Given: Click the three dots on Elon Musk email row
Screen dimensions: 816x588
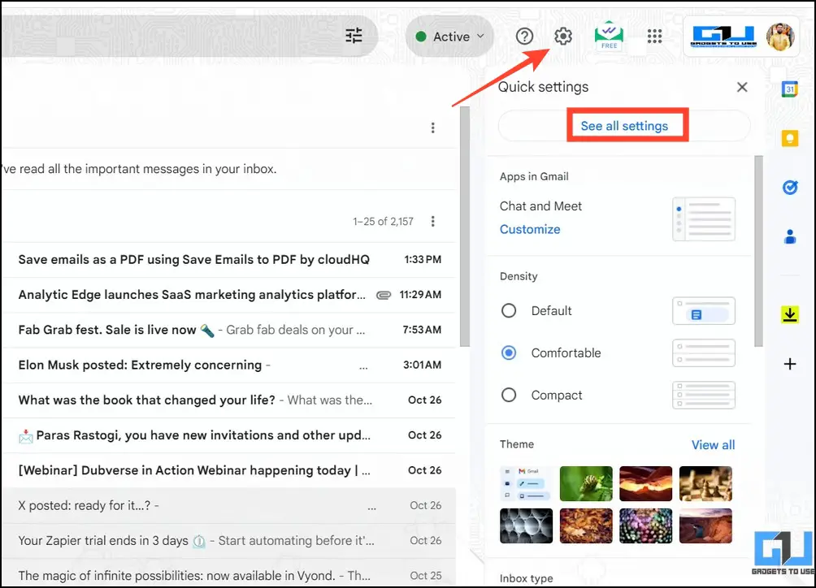Looking at the screenshot, I should click(x=363, y=368).
